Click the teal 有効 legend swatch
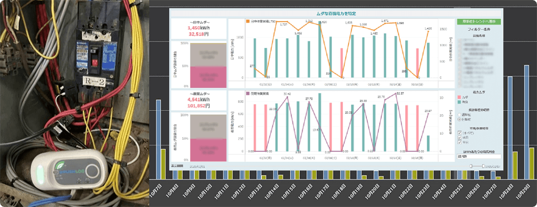 pos(459,101)
